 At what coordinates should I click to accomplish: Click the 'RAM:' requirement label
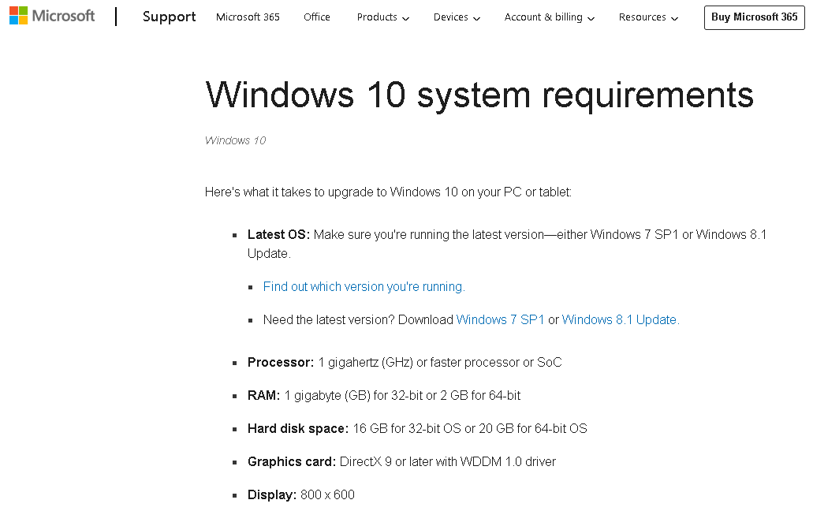[x=263, y=395]
